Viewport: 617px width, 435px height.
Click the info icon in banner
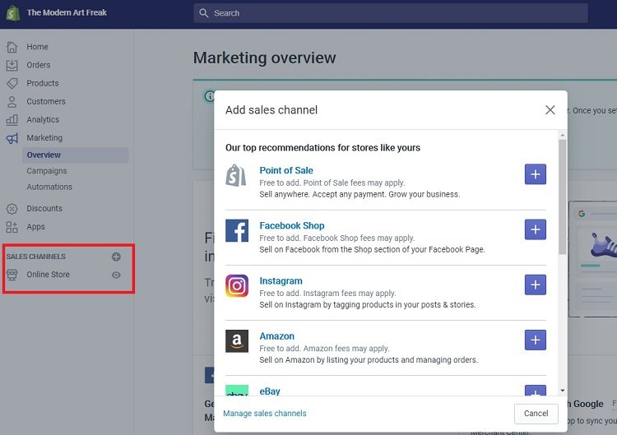(x=210, y=96)
